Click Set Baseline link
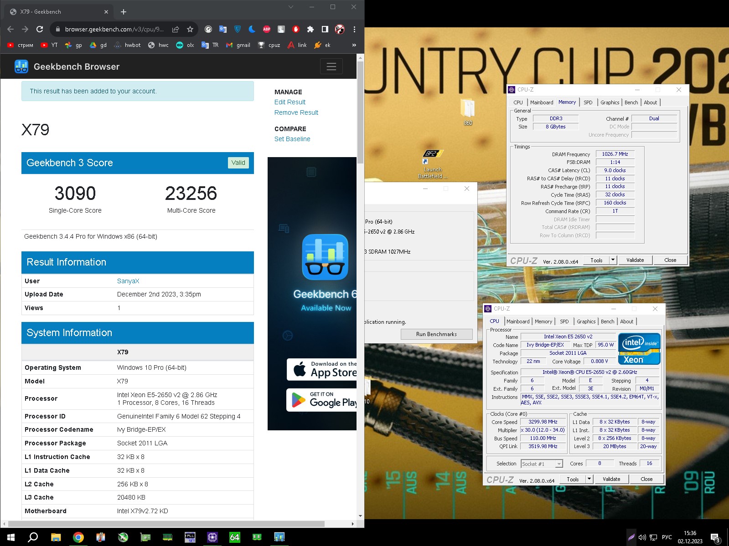The width and height of the screenshot is (729, 546). click(292, 139)
